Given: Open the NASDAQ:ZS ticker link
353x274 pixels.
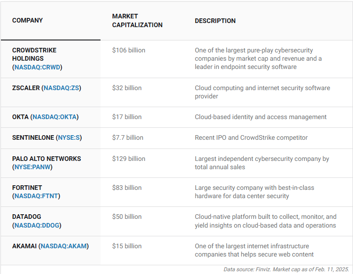Looking at the screenshot, I should [61, 88].
